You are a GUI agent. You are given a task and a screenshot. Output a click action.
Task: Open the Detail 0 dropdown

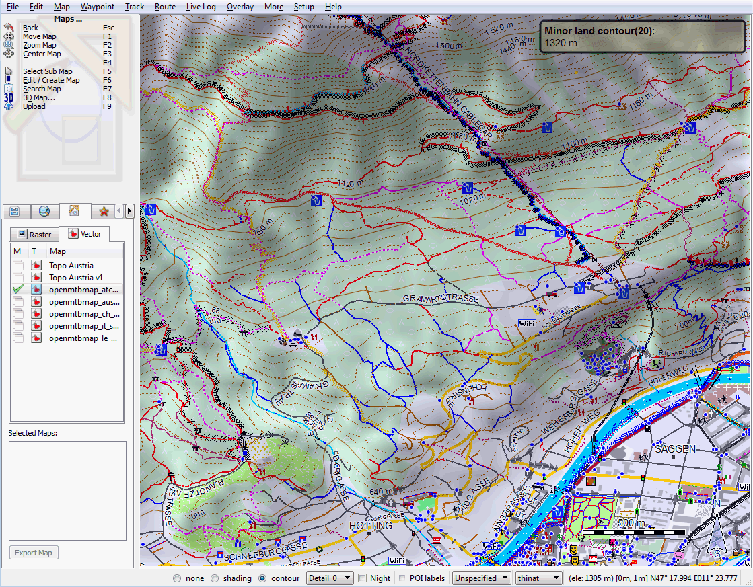tap(329, 578)
